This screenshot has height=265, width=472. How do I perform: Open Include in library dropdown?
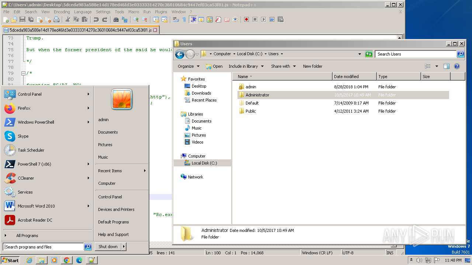pyautogui.click(x=246, y=66)
